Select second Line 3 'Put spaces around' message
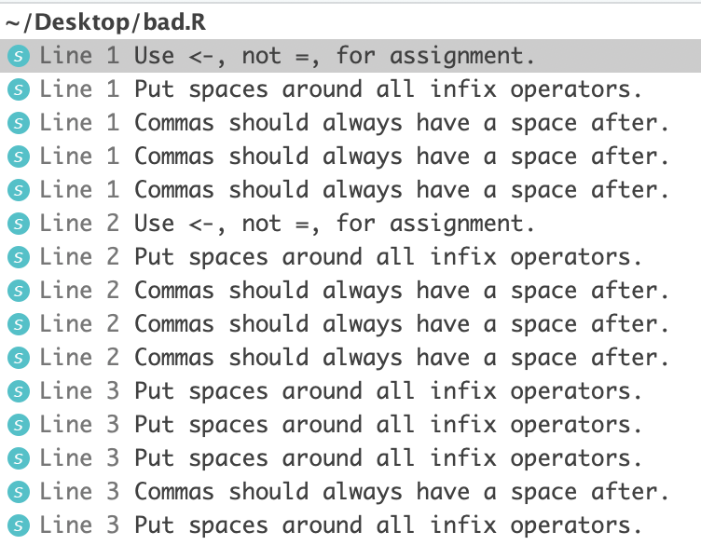701x559 pixels. (x=340, y=425)
